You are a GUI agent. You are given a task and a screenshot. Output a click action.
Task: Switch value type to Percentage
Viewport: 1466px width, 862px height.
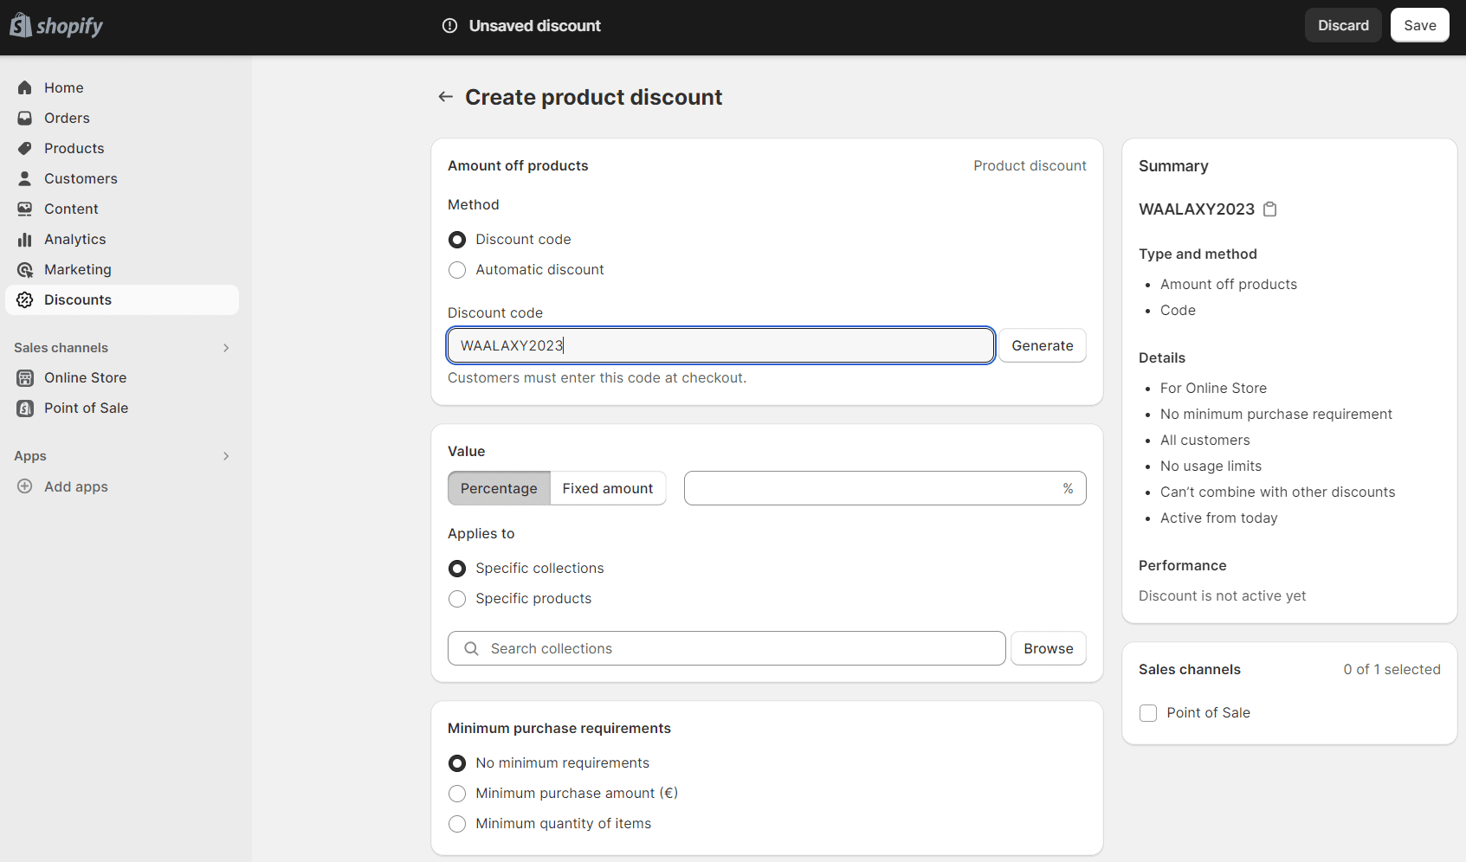[499, 488]
